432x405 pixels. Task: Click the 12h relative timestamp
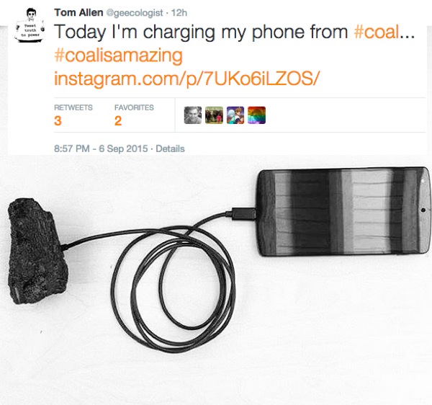(x=179, y=13)
